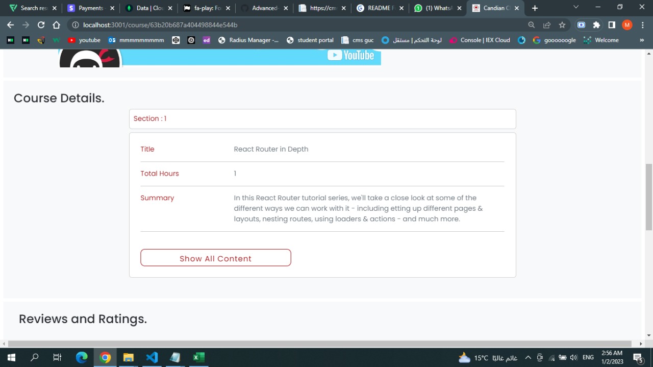The image size is (653, 367).
Task: Open the youtube bookmark
Action: 84,40
